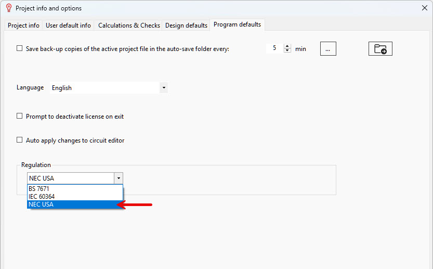Click the red lightbulb app icon in title bar
The height and width of the screenshot is (269, 433).
pos(9,8)
